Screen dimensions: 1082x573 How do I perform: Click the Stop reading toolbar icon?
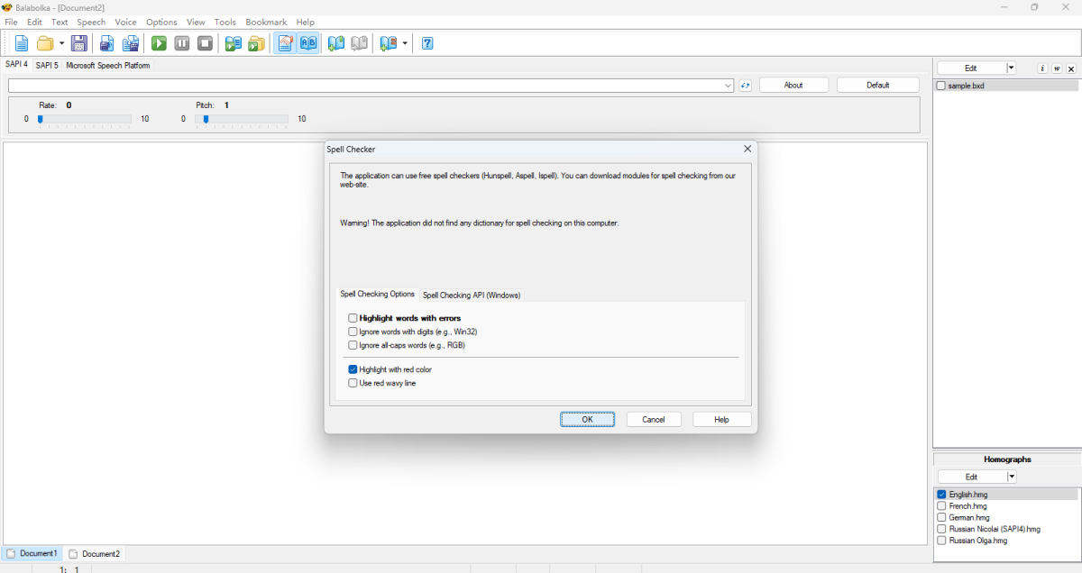[205, 43]
